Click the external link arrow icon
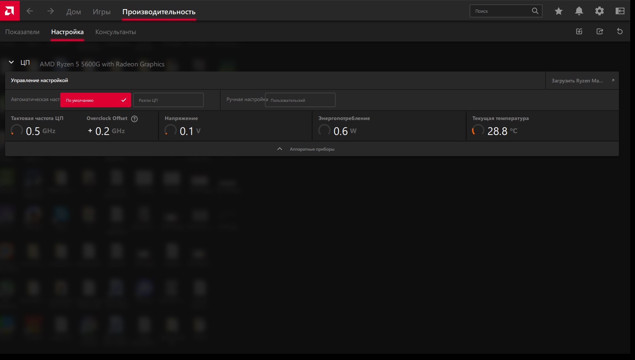The image size is (635, 360). click(x=613, y=81)
